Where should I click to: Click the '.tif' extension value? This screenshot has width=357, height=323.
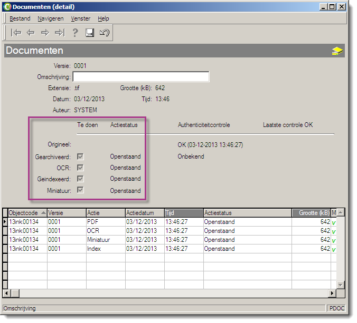[x=77, y=88]
